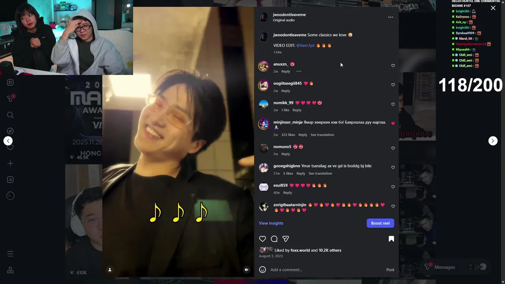Open the @6am.fyd mention link

point(305,45)
